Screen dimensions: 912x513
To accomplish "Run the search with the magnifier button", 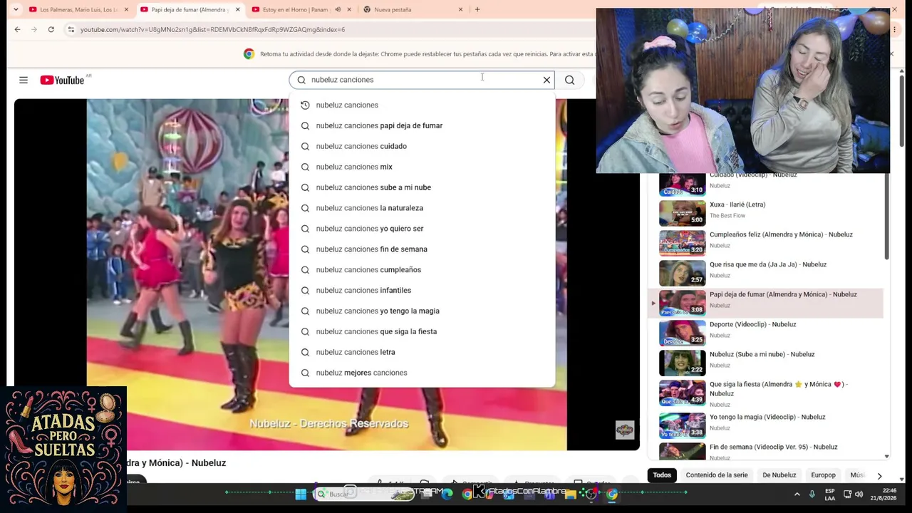I will coord(569,80).
